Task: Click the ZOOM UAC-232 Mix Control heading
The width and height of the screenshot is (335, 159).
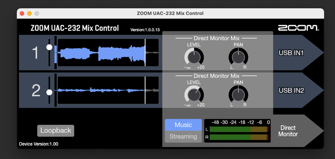Action: pos(75,28)
